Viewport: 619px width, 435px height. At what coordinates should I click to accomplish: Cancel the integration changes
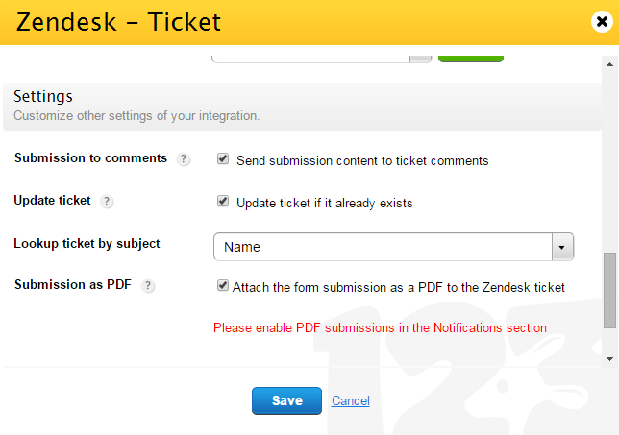[x=351, y=400]
